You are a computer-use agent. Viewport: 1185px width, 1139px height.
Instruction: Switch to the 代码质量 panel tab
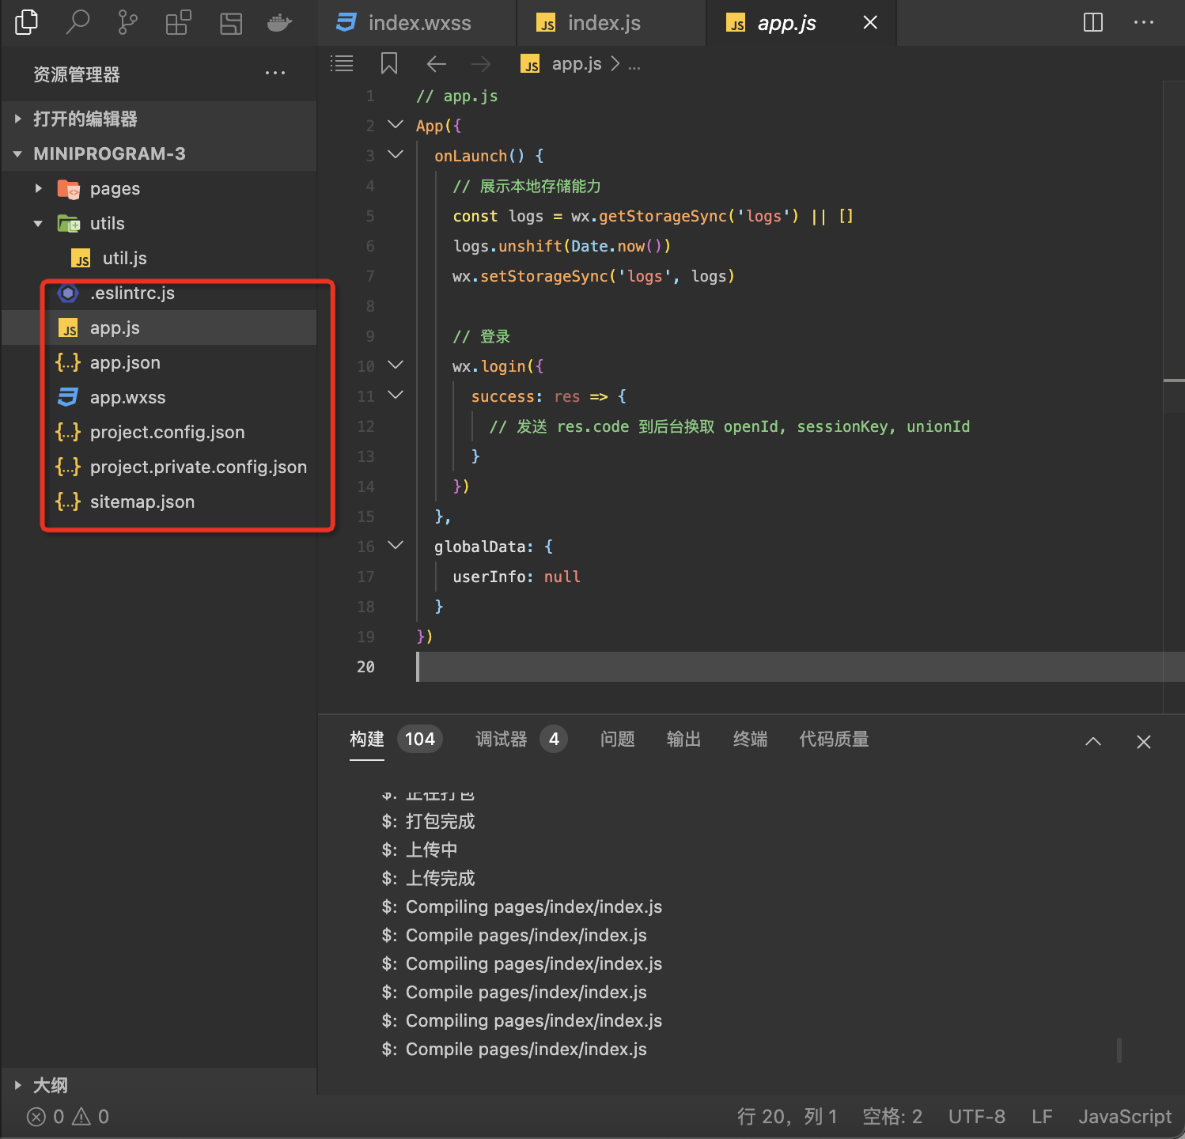point(835,739)
